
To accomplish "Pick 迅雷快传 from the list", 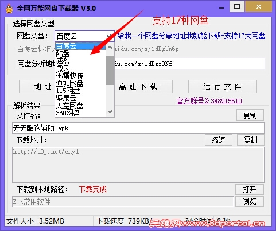I will pyautogui.click(x=80, y=76).
